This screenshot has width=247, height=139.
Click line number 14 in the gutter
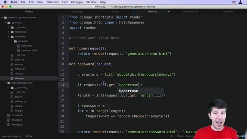[62, 85]
